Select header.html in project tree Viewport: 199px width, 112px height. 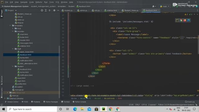pyautogui.click(x=23, y=40)
